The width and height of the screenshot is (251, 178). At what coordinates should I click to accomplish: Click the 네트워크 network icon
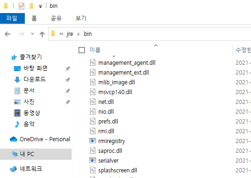pos(14,169)
